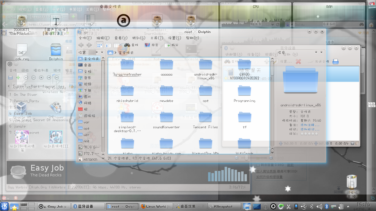Toggle 预览 preview button in Dolphin toolbar
The image size is (376, 211).
(x=151, y=45)
